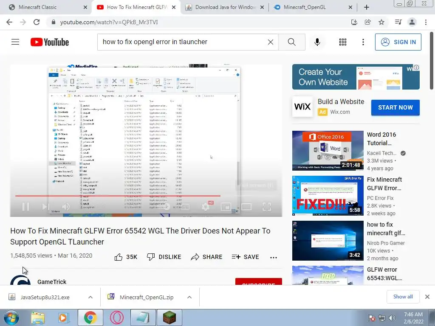The width and height of the screenshot is (435, 326).
Task: Switch to the Minecraft Classic tab
Action: [37, 7]
